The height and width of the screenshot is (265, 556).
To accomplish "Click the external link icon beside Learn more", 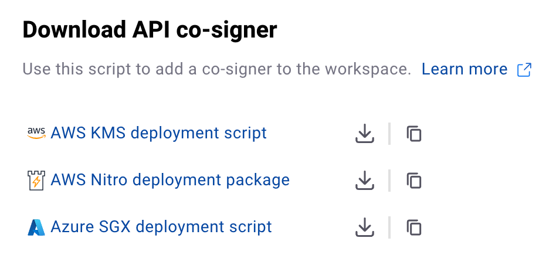I will click(x=524, y=70).
